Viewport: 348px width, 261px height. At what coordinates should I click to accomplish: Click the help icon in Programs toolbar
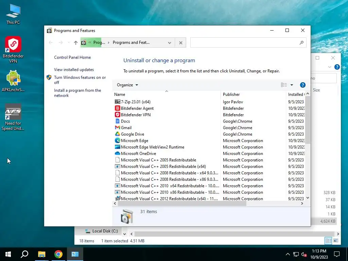coord(302,85)
